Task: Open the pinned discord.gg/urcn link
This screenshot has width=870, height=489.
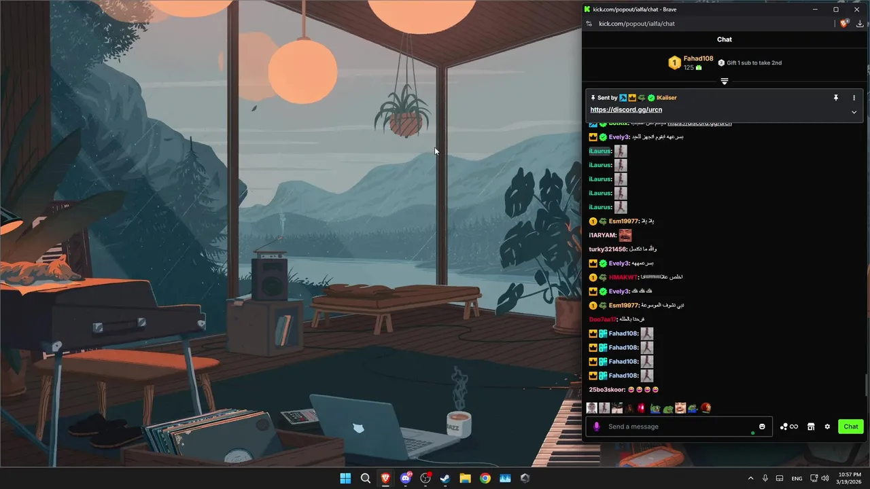Action: 626,109
